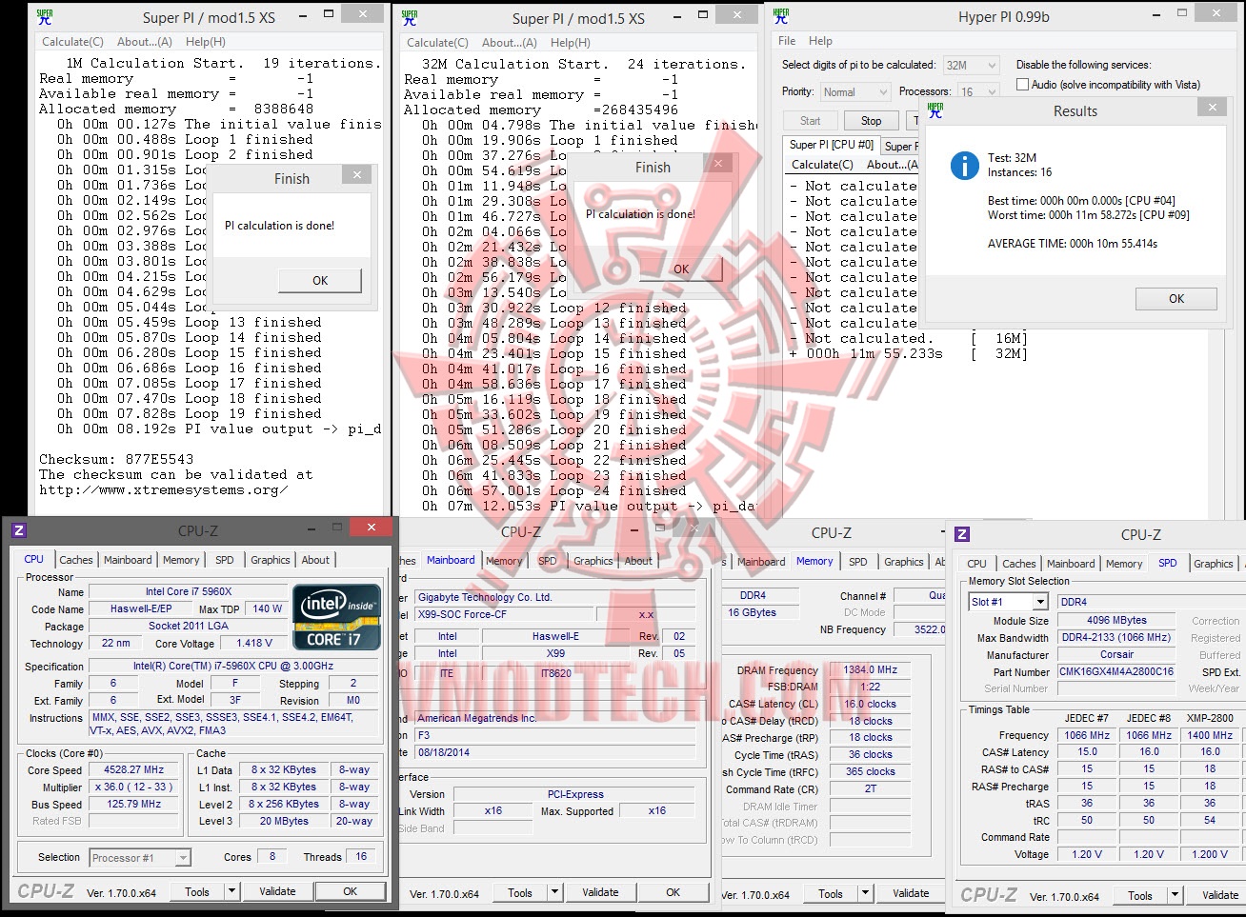Image resolution: width=1246 pixels, height=917 pixels.
Task: Click the Tools button in the CPU-Z CPU window
Action: pos(197,891)
